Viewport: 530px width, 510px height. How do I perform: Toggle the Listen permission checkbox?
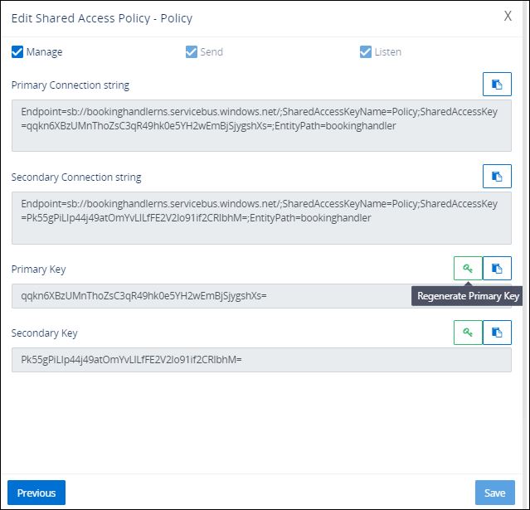pyautogui.click(x=365, y=52)
